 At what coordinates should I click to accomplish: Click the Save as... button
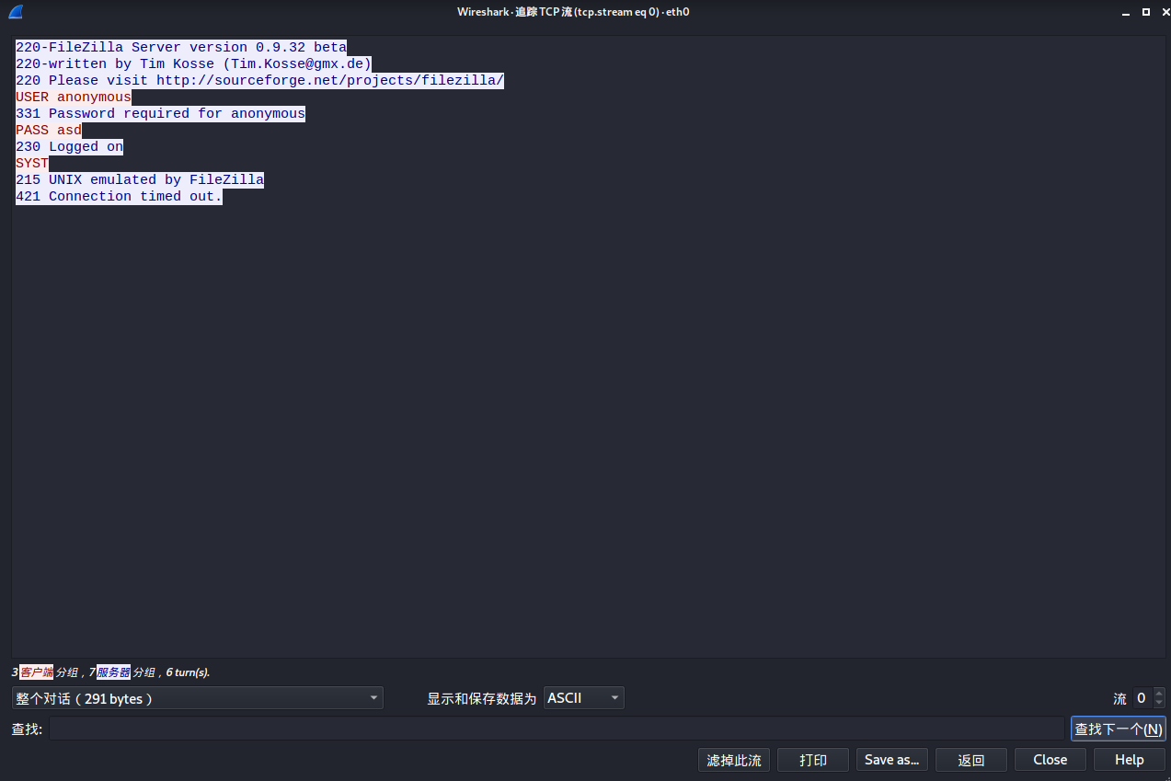[892, 760]
